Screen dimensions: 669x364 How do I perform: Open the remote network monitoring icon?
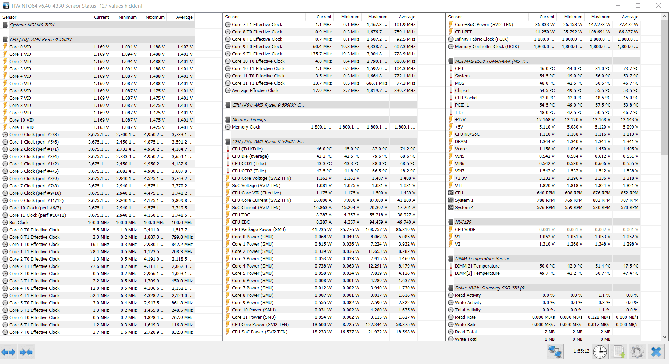555,352
